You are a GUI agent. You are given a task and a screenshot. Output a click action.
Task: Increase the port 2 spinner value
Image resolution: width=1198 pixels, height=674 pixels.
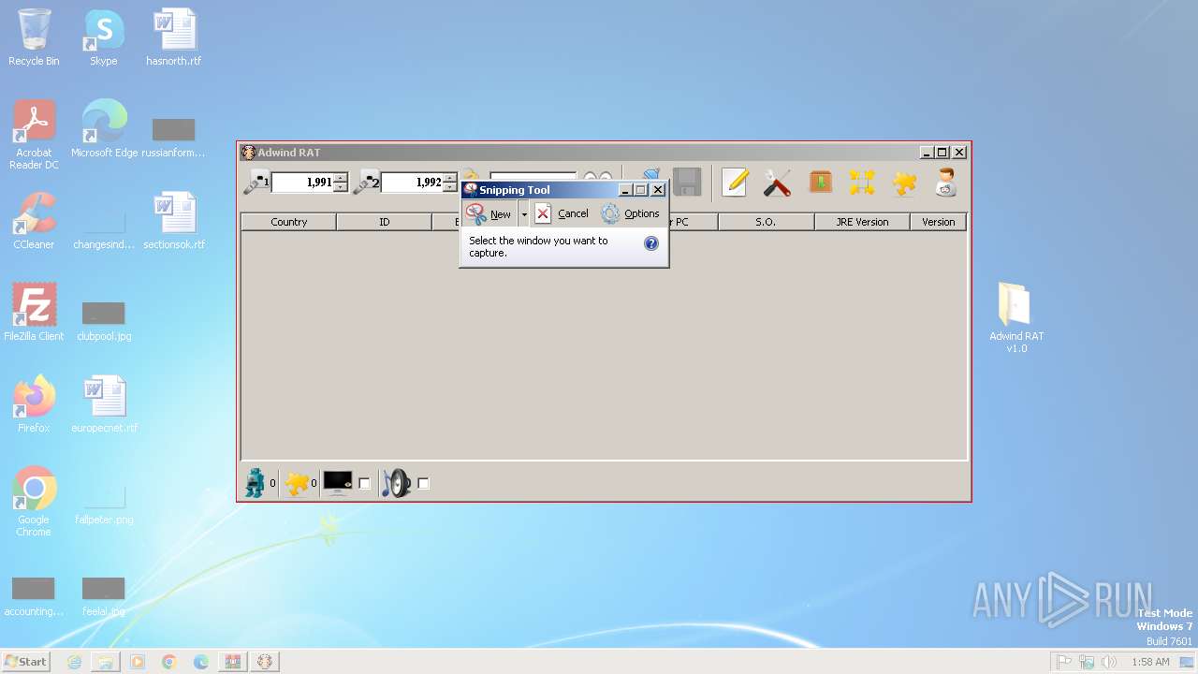point(450,178)
